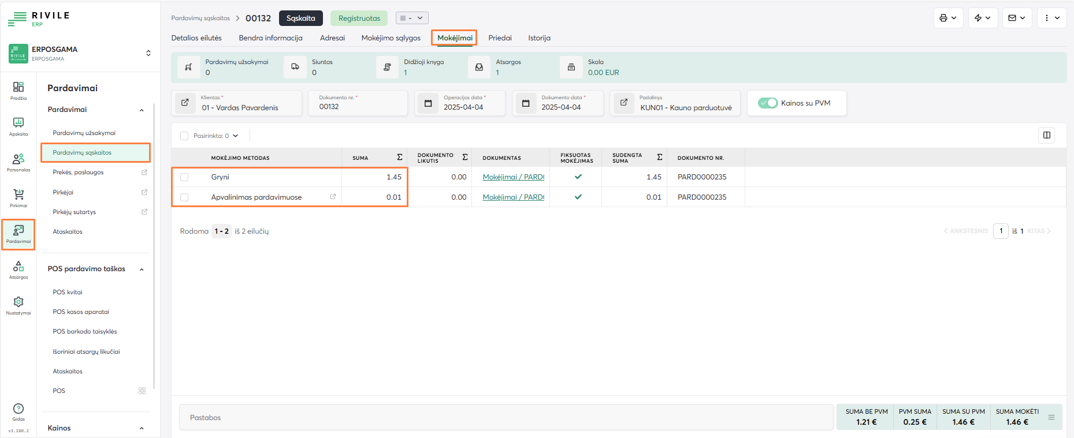Collapse the POS pardavimo taškas section

tap(142, 269)
